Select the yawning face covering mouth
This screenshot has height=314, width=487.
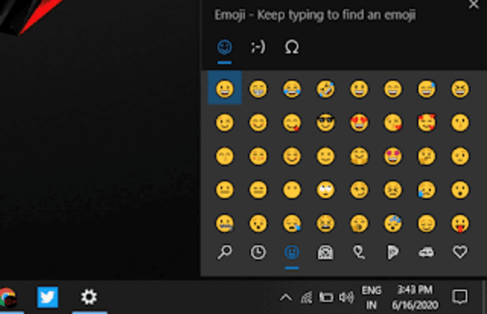coord(359,223)
